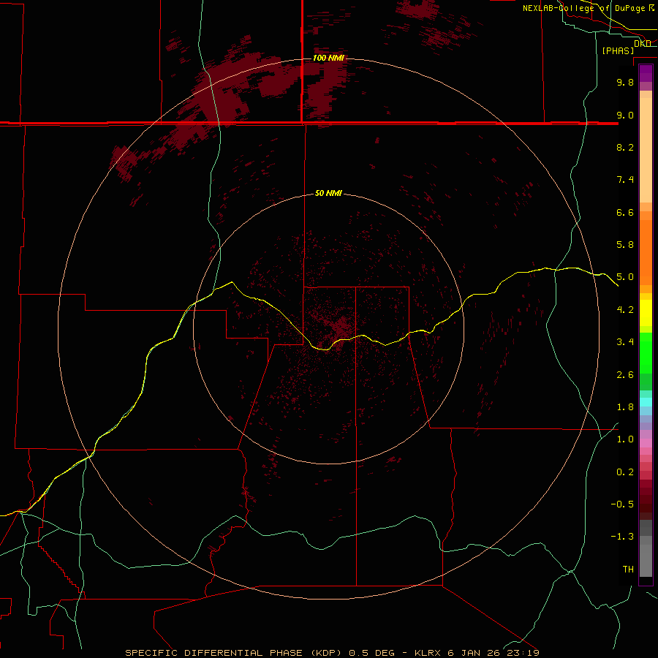Select the 7.4 legend value

pos(625,180)
